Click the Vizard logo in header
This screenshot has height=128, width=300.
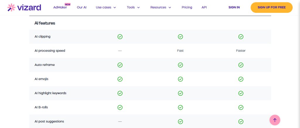coord(24,7)
